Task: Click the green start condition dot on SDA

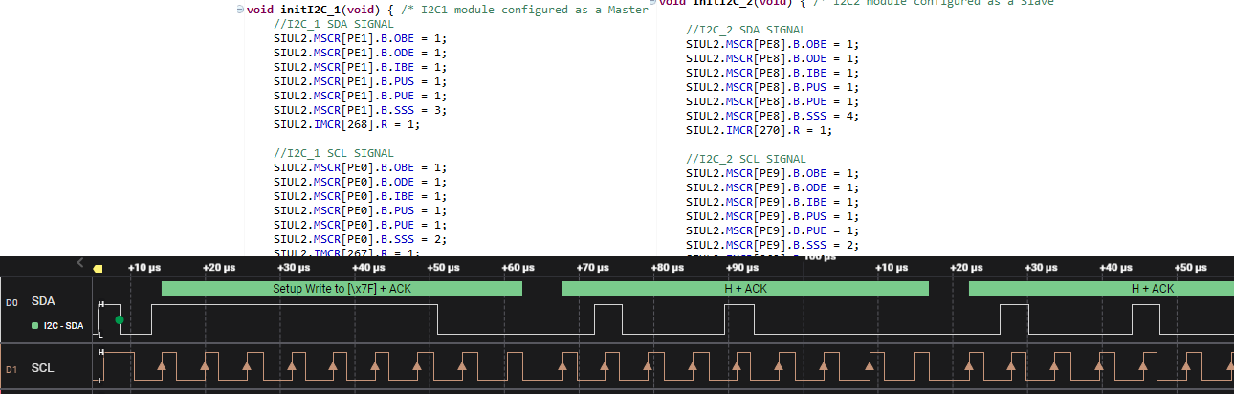Action: (x=120, y=319)
